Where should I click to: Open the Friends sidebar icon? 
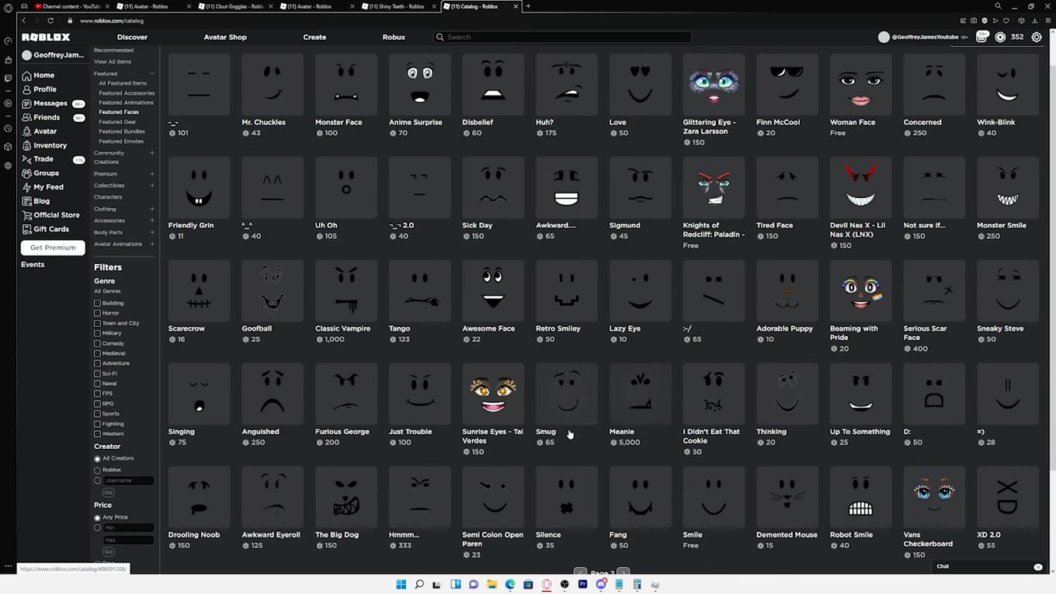pyautogui.click(x=27, y=117)
